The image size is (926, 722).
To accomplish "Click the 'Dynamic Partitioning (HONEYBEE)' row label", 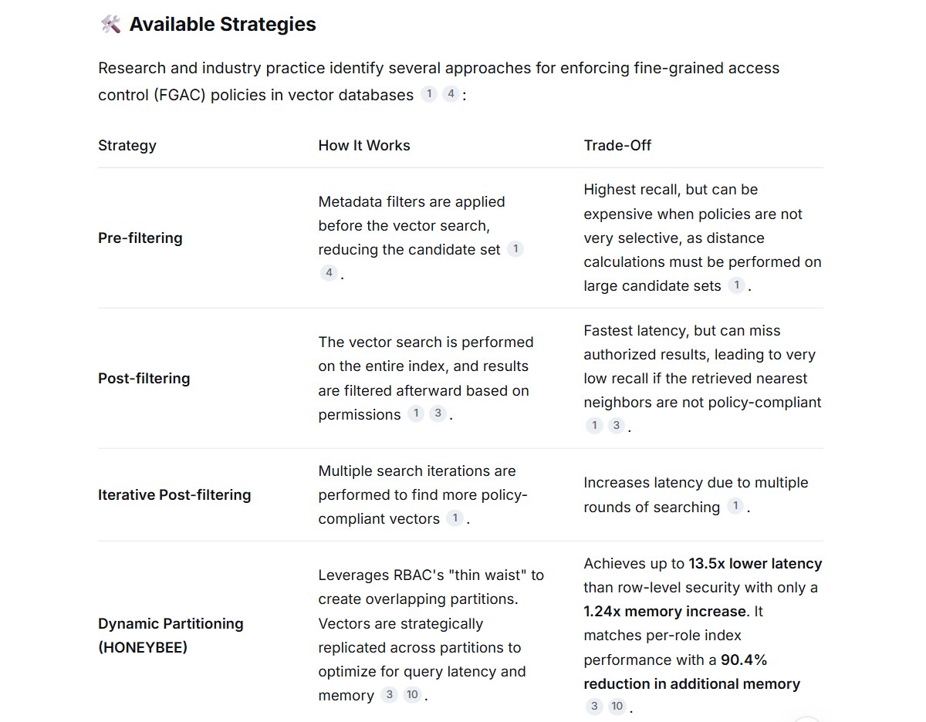I will [171, 636].
